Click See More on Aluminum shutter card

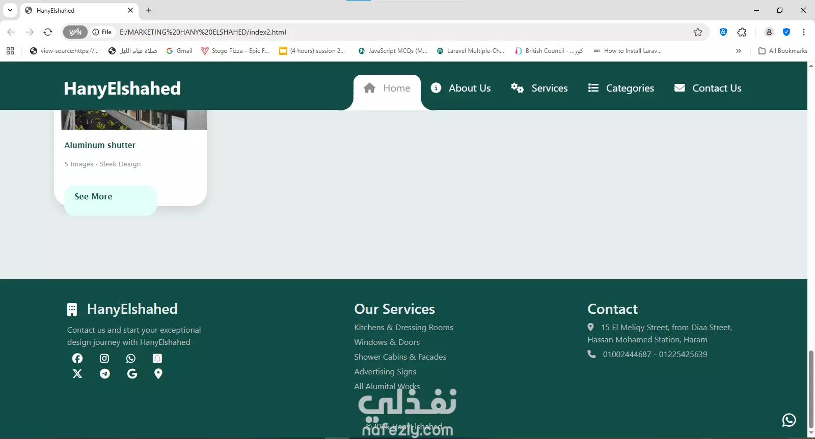click(110, 200)
